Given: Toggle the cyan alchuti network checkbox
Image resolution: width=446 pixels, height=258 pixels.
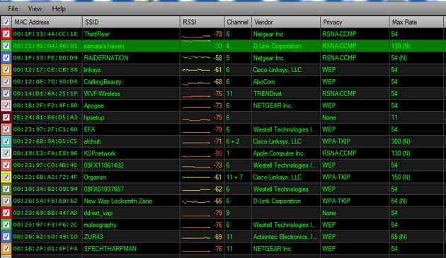Looking at the screenshot, I should (6, 141).
